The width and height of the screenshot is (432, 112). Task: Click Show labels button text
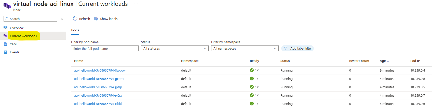109,19
